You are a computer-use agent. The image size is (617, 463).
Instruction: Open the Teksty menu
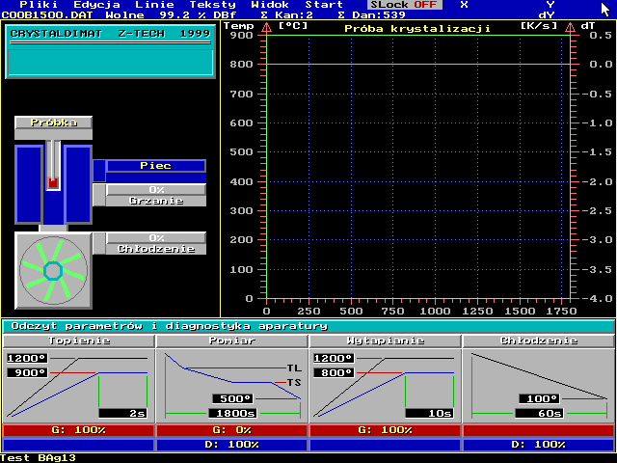(x=212, y=5)
